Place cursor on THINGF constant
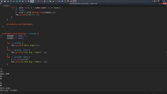167x94 pixels. click(10, 36)
